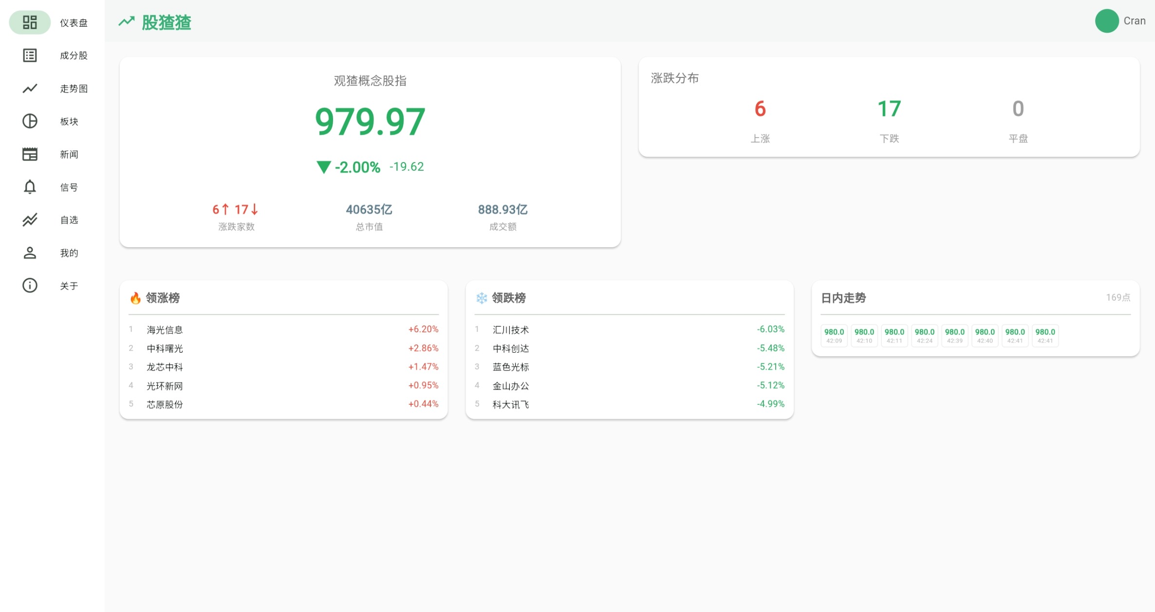This screenshot has height=612, width=1155.
Task: Select the 42:09 intraday point chip
Action: pos(834,335)
